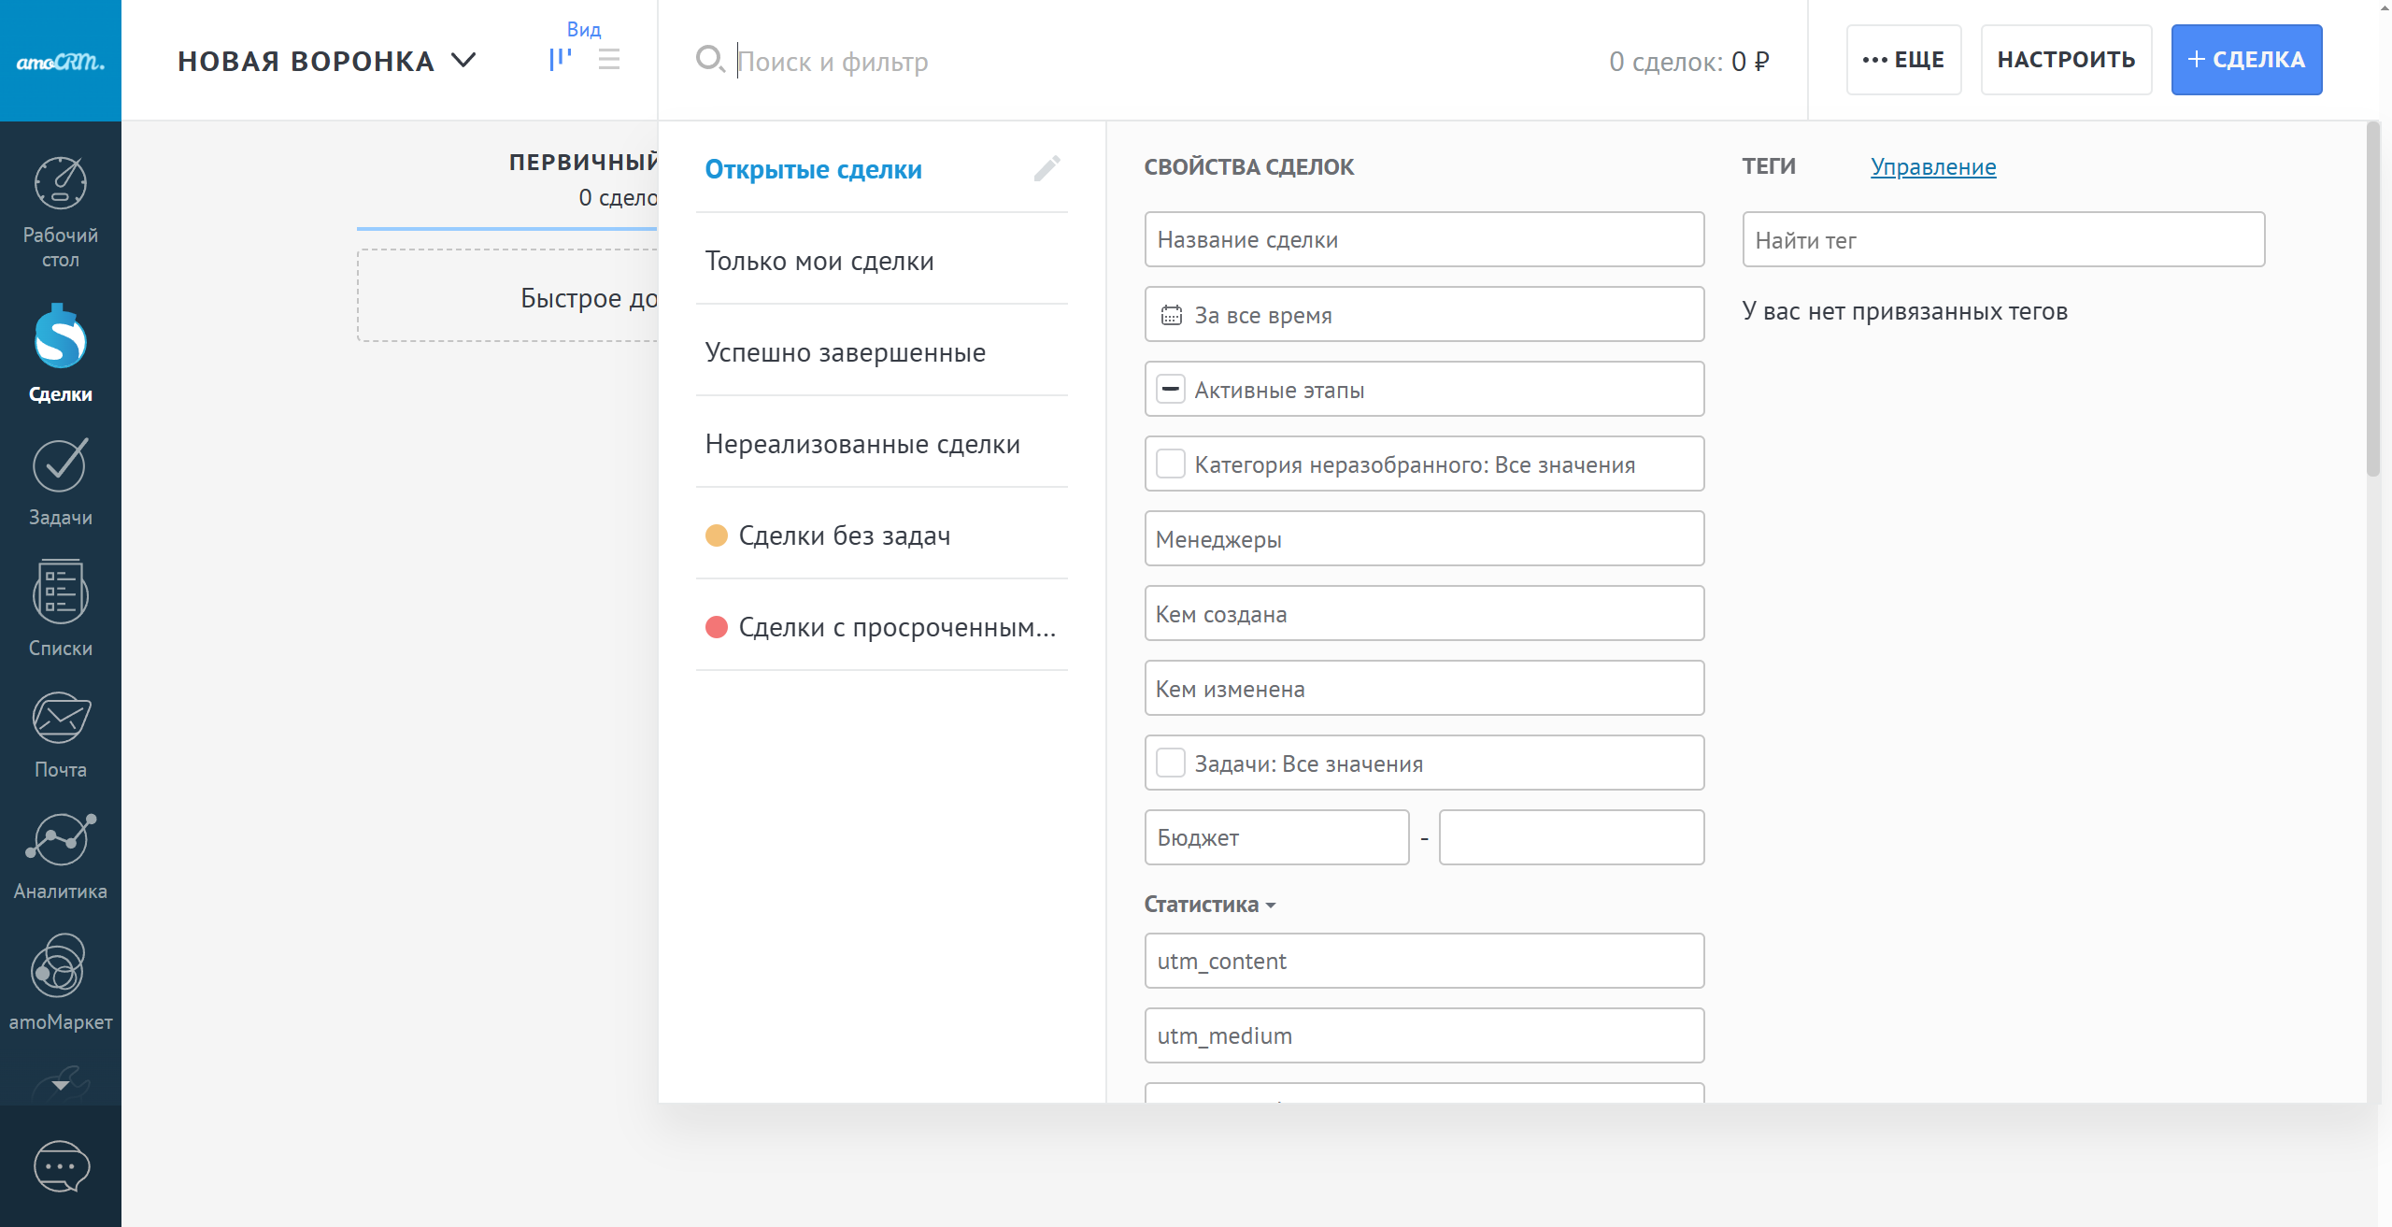Open the Почта envelope icon
The image size is (2392, 1227).
[61, 717]
